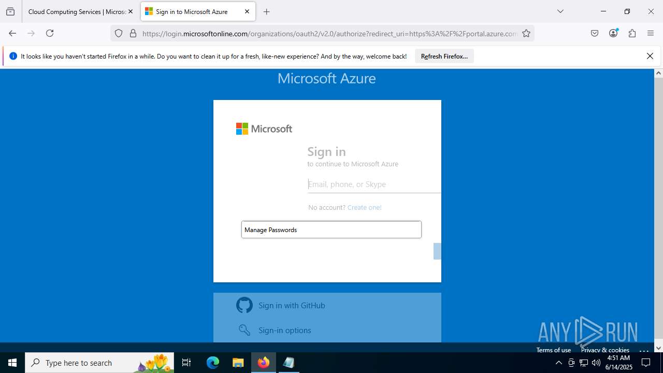Open the Firefox account icon

613,33
